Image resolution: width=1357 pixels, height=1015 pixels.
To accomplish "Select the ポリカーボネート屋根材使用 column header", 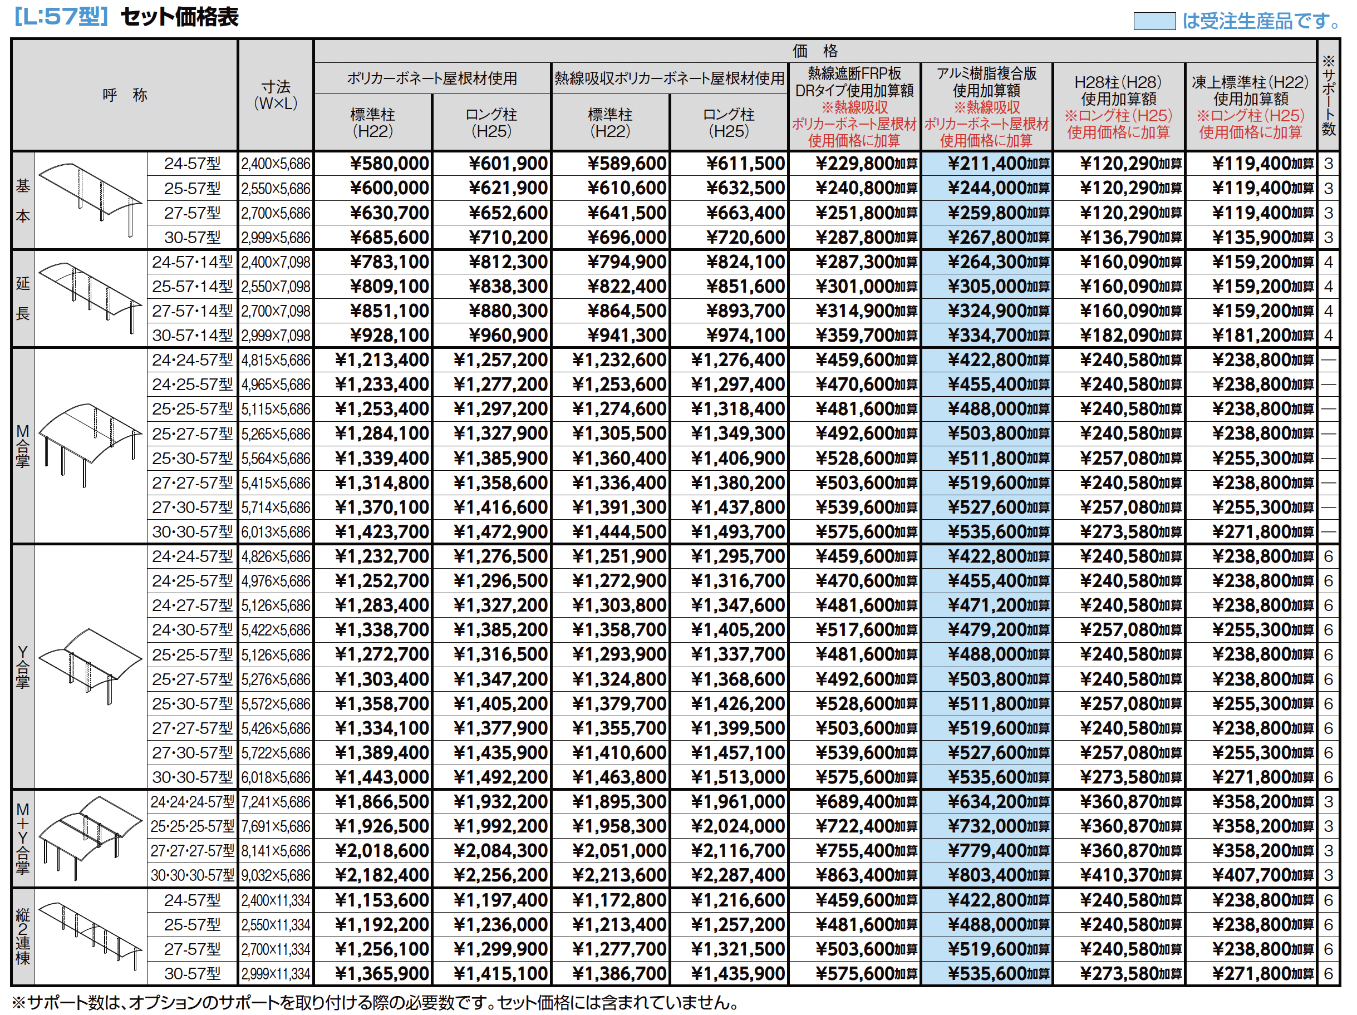I will coord(432,78).
